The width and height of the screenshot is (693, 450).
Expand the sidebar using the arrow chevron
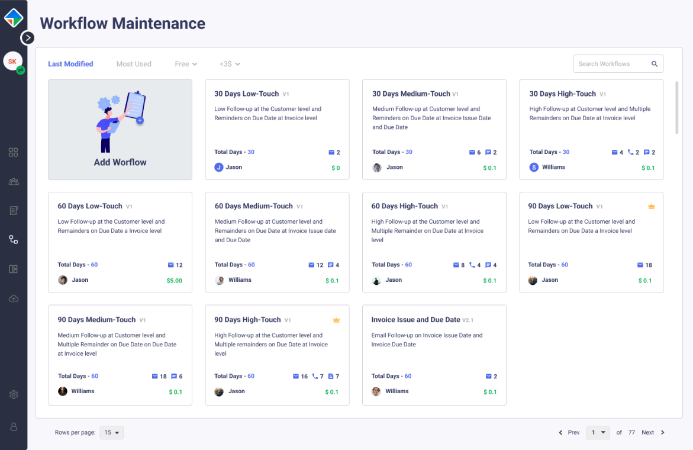pyautogui.click(x=27, y=37)
